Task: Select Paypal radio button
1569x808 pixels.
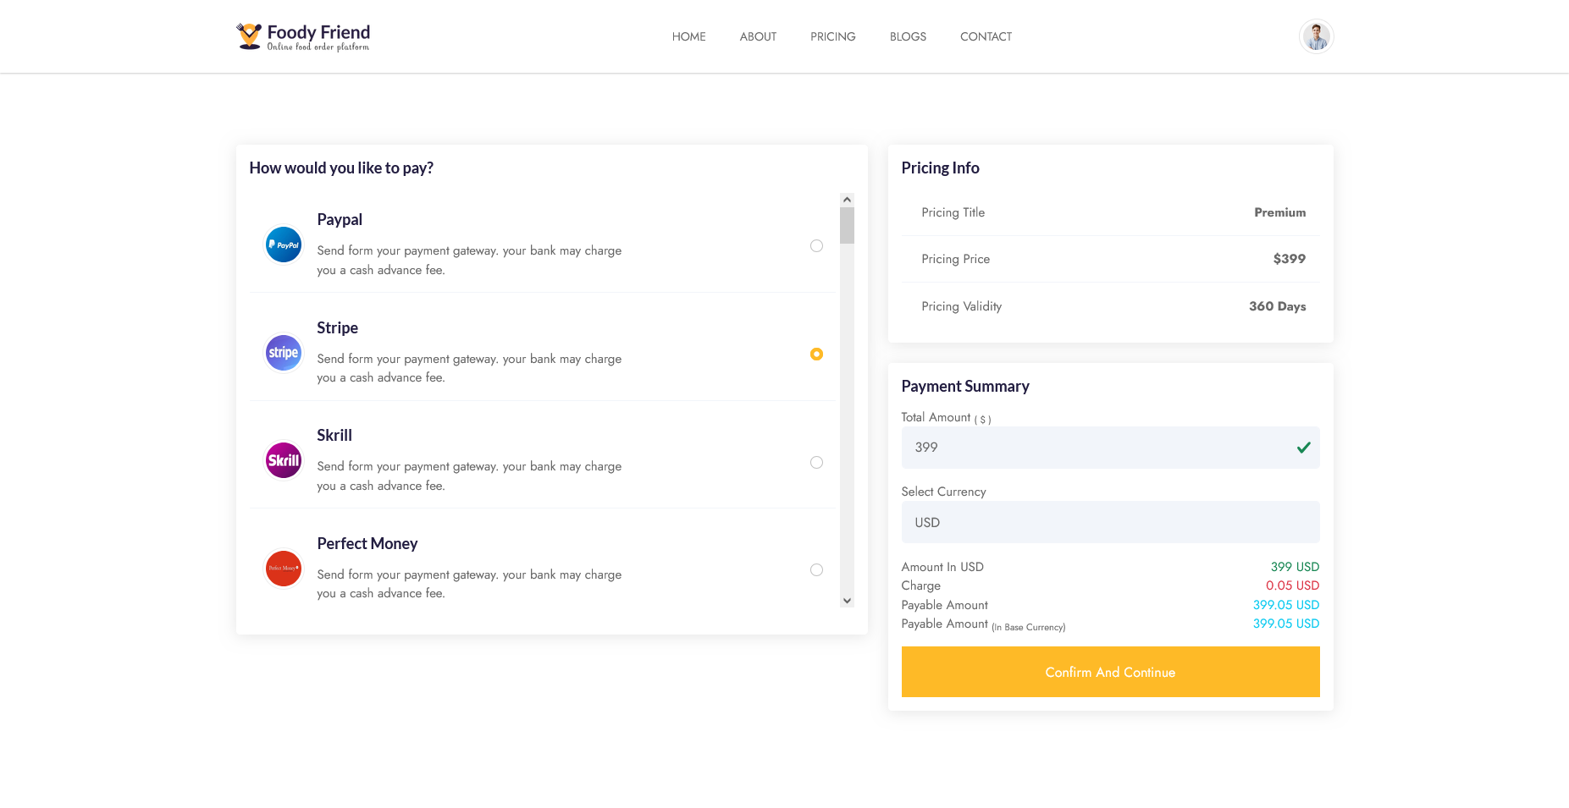Action: [x=816, y=246]
